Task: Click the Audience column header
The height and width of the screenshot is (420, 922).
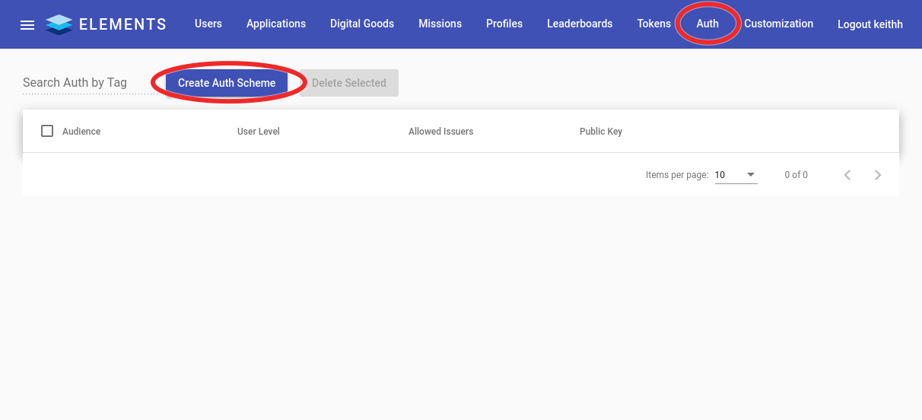Action: 81,132
